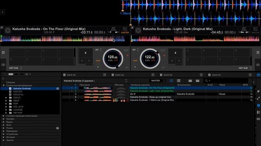Toggle SLIP mode on deck 2
Image resolution: width=261 pixels, height=146 pixels.
coord(163,50)
